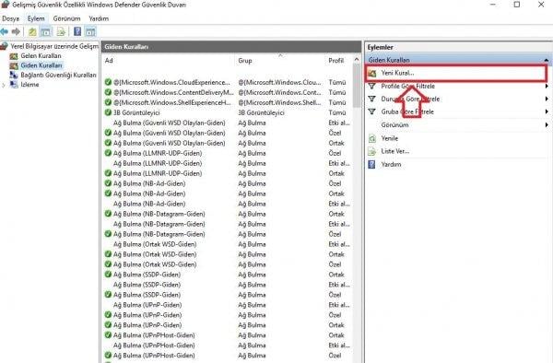
Task: Click the export list toolbar icon
Action: (x=62, y=32)
